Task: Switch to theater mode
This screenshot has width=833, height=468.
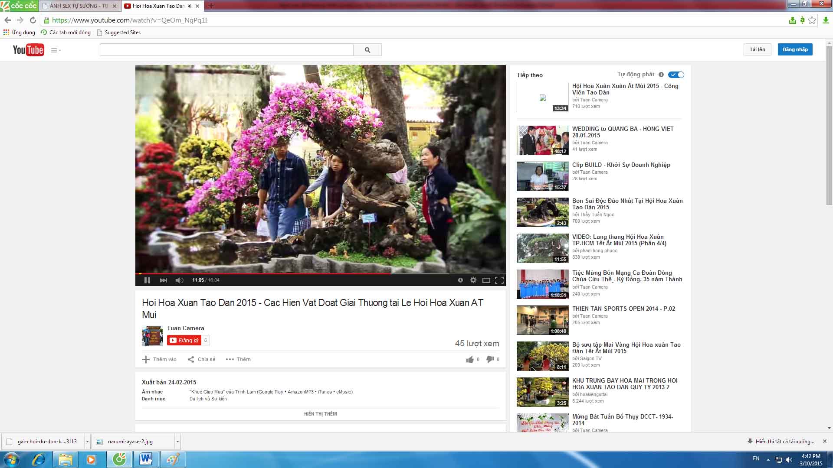Action: (x=486, y=280)
